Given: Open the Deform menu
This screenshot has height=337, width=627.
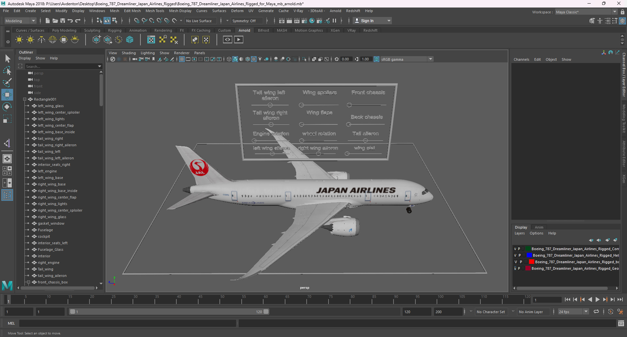Looking at the screenshot, I should [x=237, y=11].
